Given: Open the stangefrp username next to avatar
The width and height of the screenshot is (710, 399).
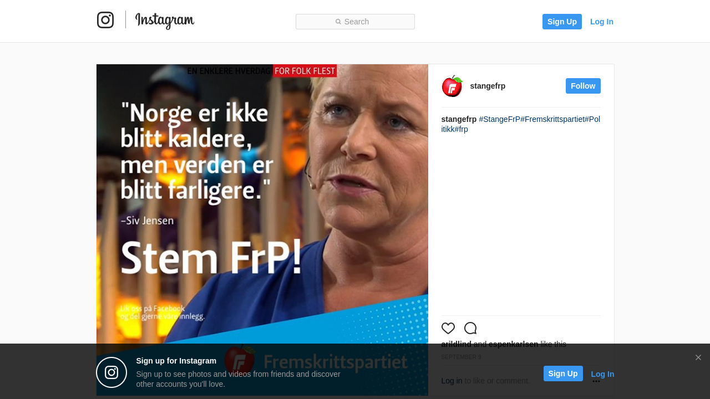Looking at the screenshot, I should [x=488, y=86].
